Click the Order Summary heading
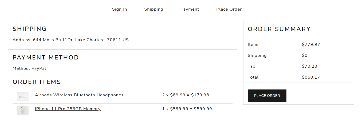The width and height of the screenshot is (362, 137). click(x=279, y=29)
